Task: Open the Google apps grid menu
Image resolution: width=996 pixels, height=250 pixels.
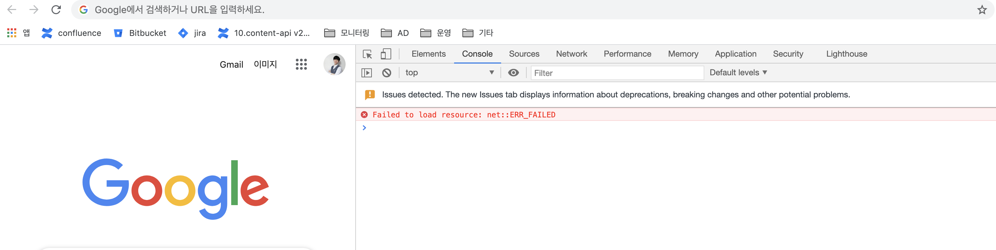Action: (x=301, y=64)
